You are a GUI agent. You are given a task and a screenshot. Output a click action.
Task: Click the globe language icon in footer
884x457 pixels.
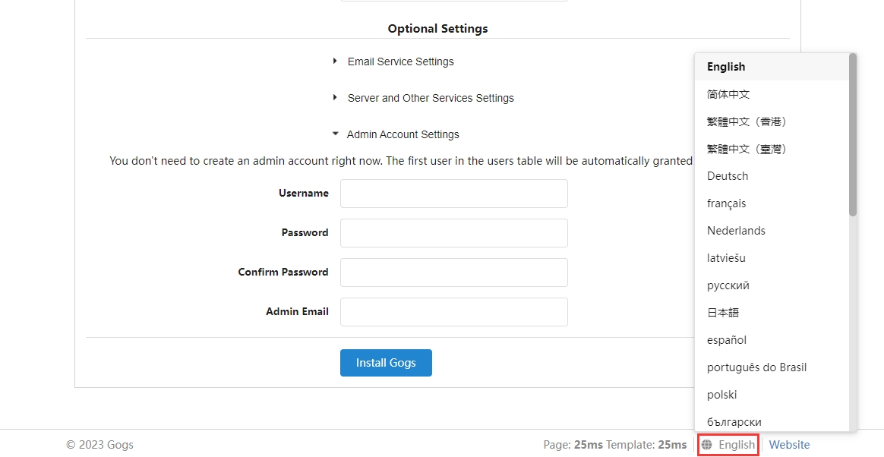pyautogui.click(x=707, y=445)
